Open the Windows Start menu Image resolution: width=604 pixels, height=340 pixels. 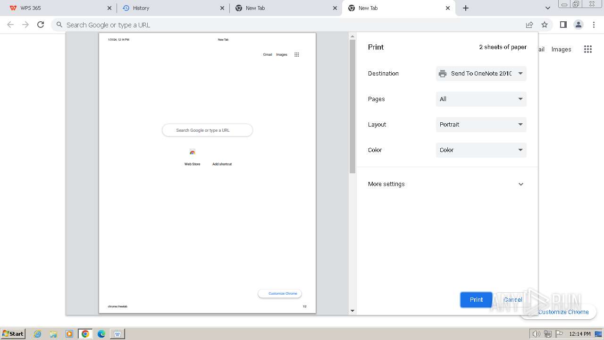(13, 333)
